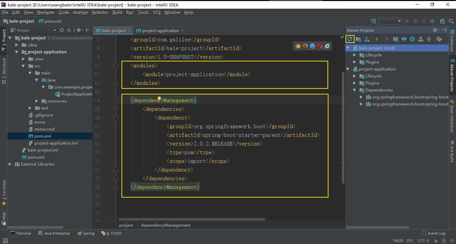Click editor vertical scrollbar thumb
The width and height of the screenshot is (456, 244).
point(343,128)
